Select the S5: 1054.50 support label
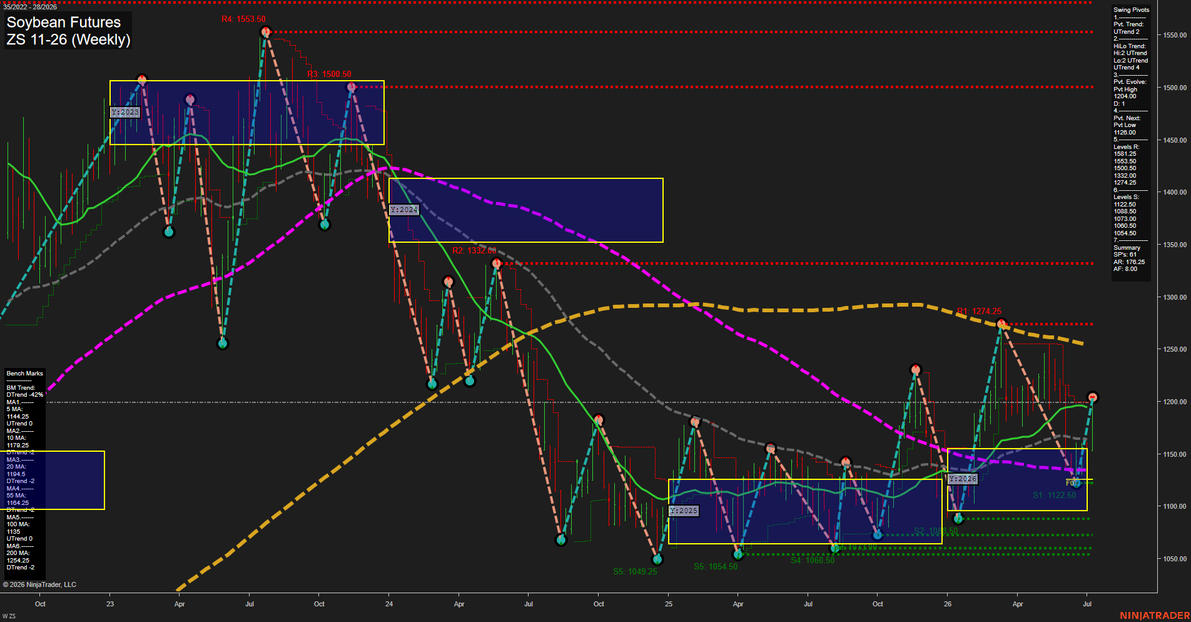This screenshot has height=622, width=1191. click(716, 566)
